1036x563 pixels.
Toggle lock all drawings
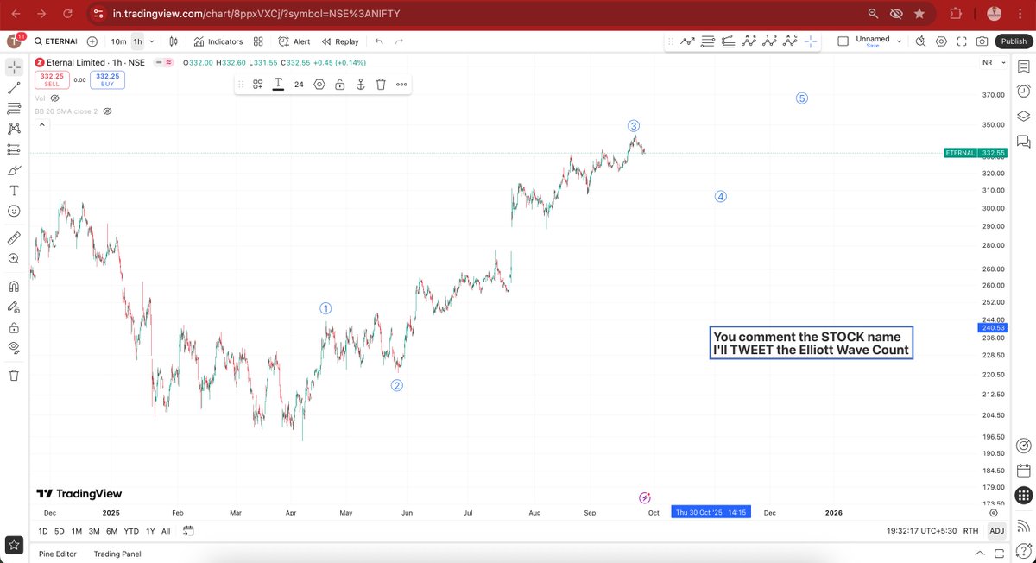click(14, 327)
